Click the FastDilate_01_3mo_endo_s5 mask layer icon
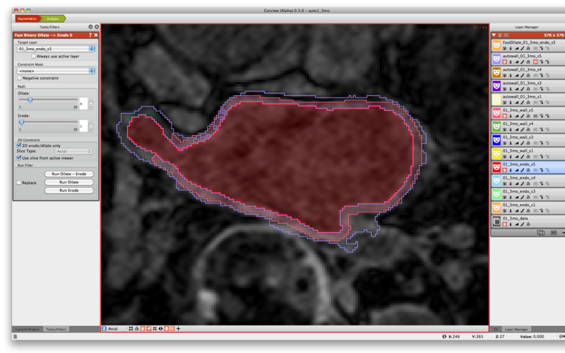This screenshot has height=353, width=565. [496, 46]
